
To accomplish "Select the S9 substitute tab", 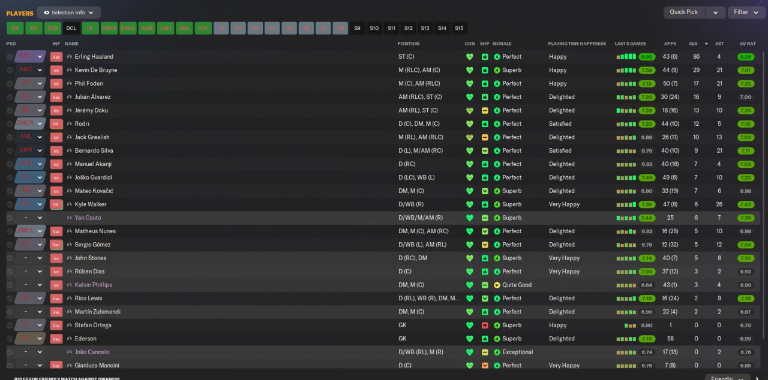I will click(358, 28).
